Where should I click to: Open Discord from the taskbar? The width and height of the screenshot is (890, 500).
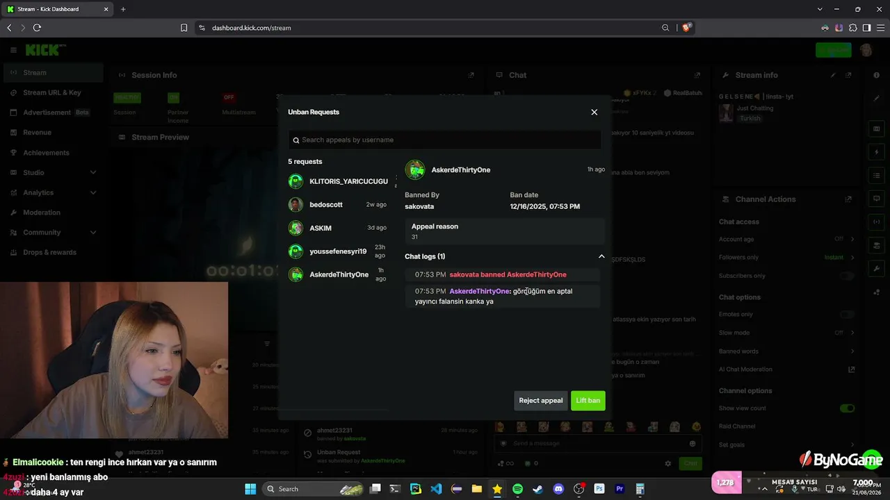pos(558,489)
